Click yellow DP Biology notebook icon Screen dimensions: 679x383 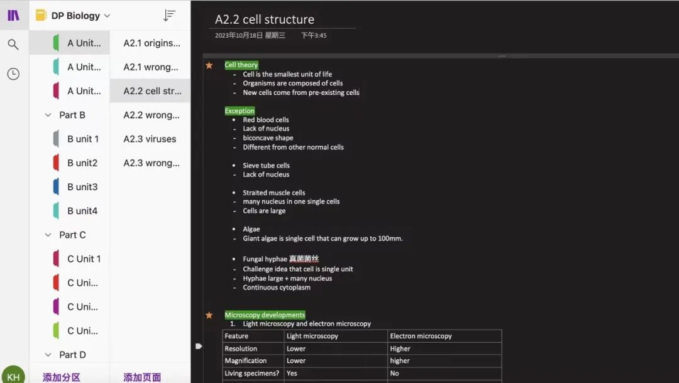[41, 16]
